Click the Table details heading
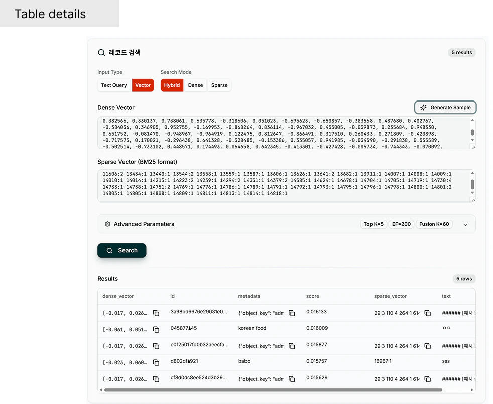Image resolution: width=493 pixels, height=404 pixels. (50, 14)
